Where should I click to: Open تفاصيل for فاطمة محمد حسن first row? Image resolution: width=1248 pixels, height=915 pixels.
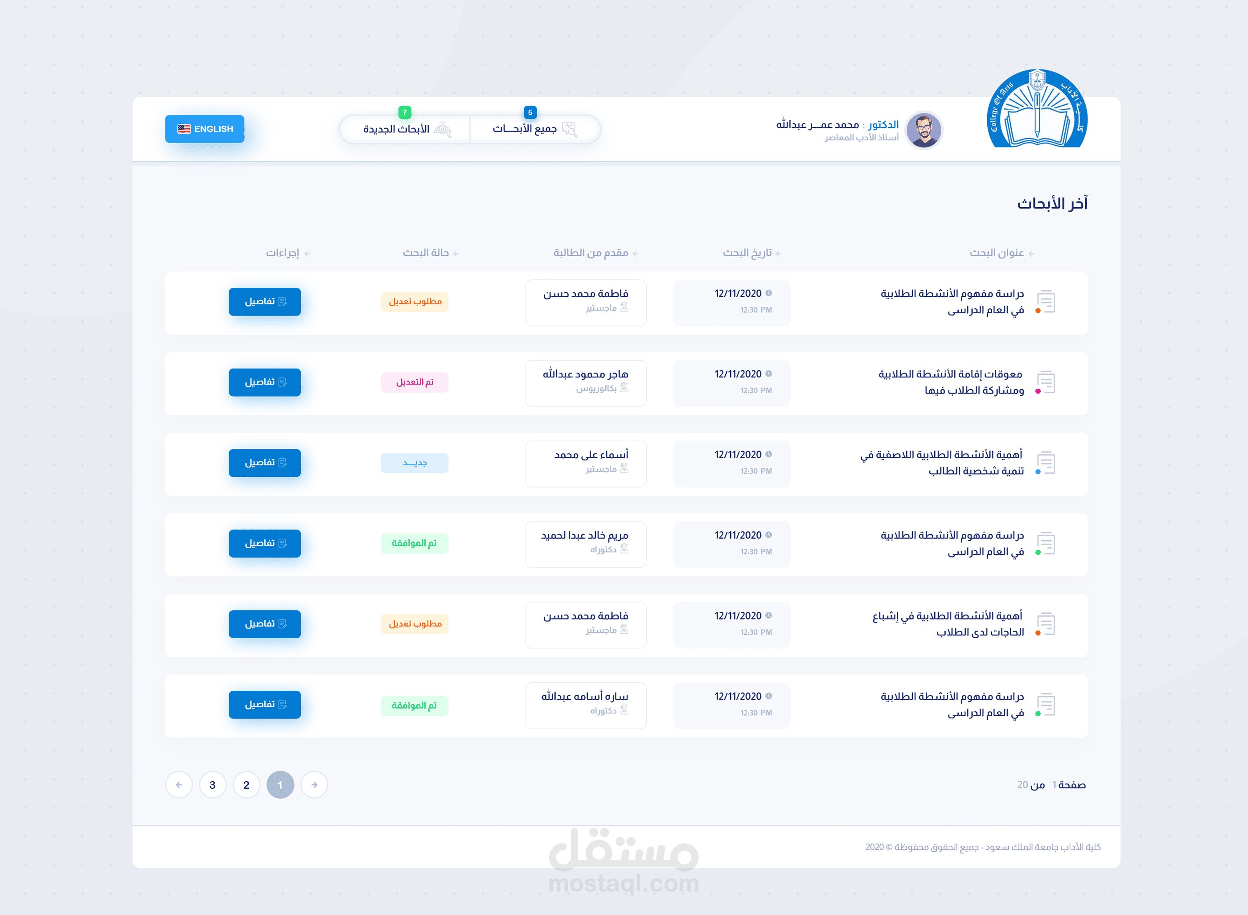click(265, 302)
